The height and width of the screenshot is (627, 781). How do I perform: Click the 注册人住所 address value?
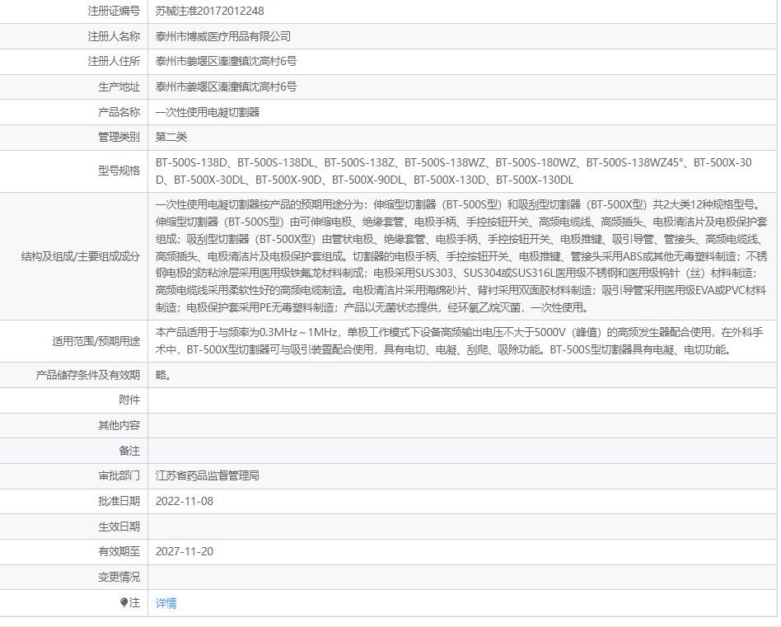[226, 61]
